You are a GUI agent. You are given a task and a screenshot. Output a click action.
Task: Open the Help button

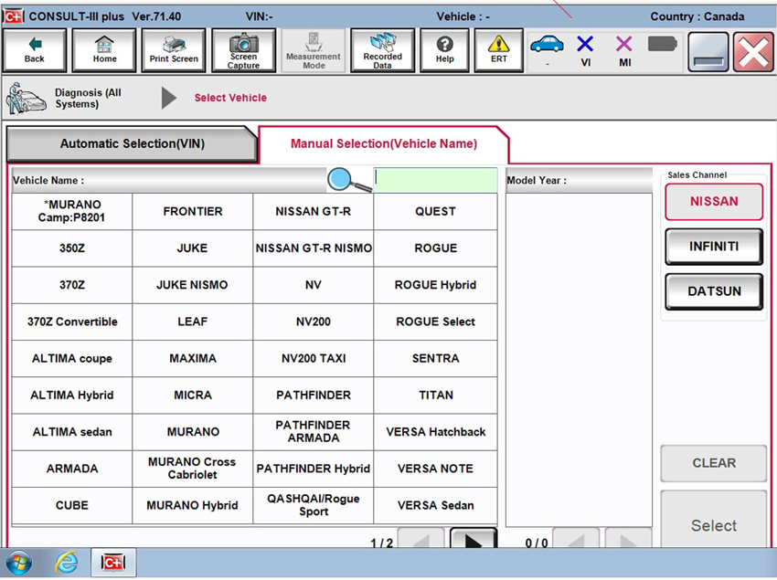point(444,50)
